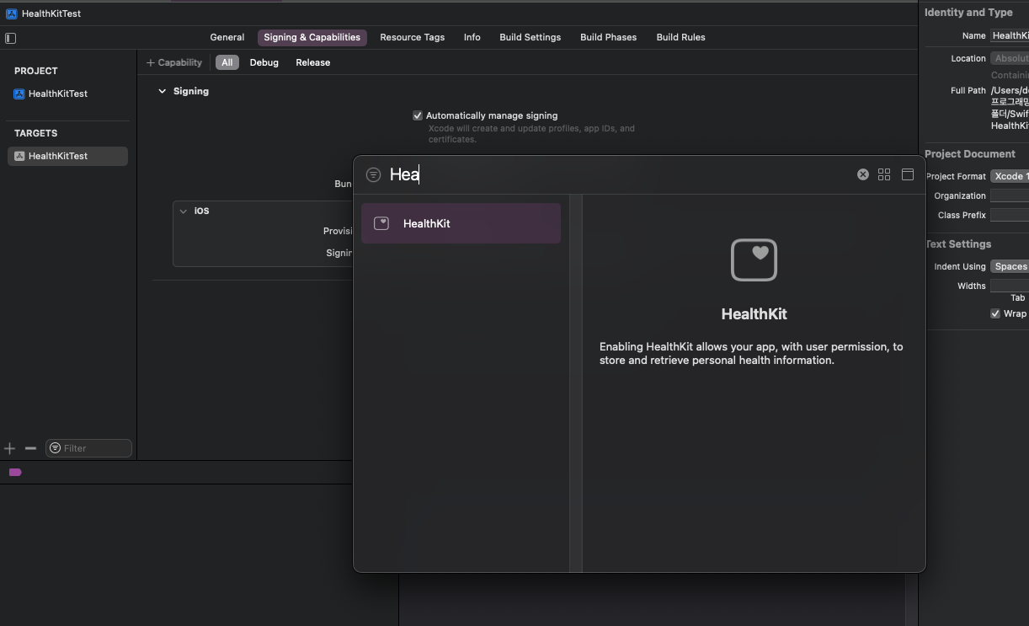This screenshot has height=626, width=1029.
Task: Click the purple breakpoint tag icon
Action: [15, 473]
